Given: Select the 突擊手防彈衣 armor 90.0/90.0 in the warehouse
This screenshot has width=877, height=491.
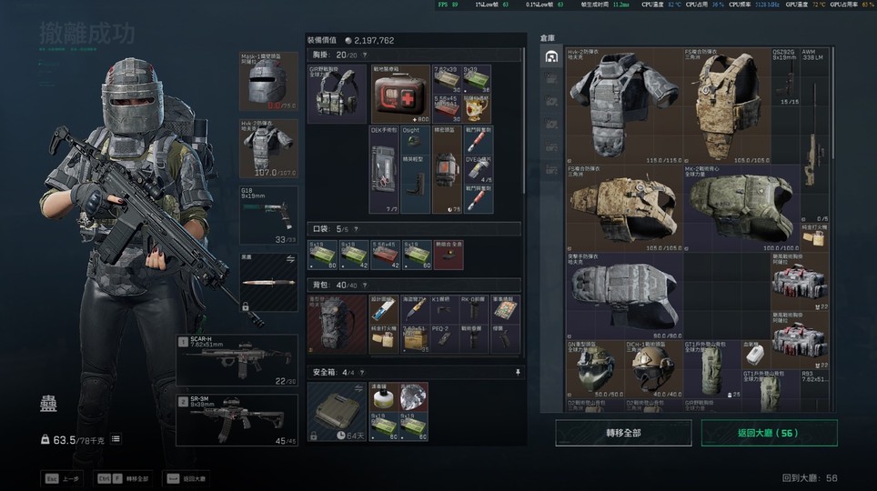Looking at the screenshot, I should [x=624, y=296].
